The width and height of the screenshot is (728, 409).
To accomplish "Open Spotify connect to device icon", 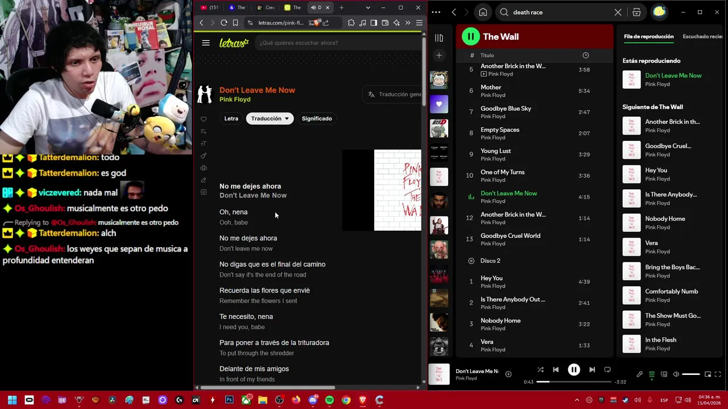I will click(664, 374).
